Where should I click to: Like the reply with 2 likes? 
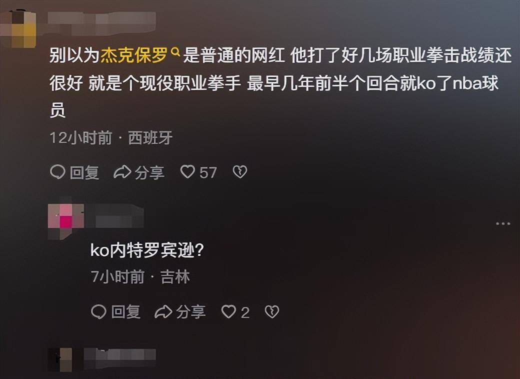pyautogui.click(x=228, y=312)
